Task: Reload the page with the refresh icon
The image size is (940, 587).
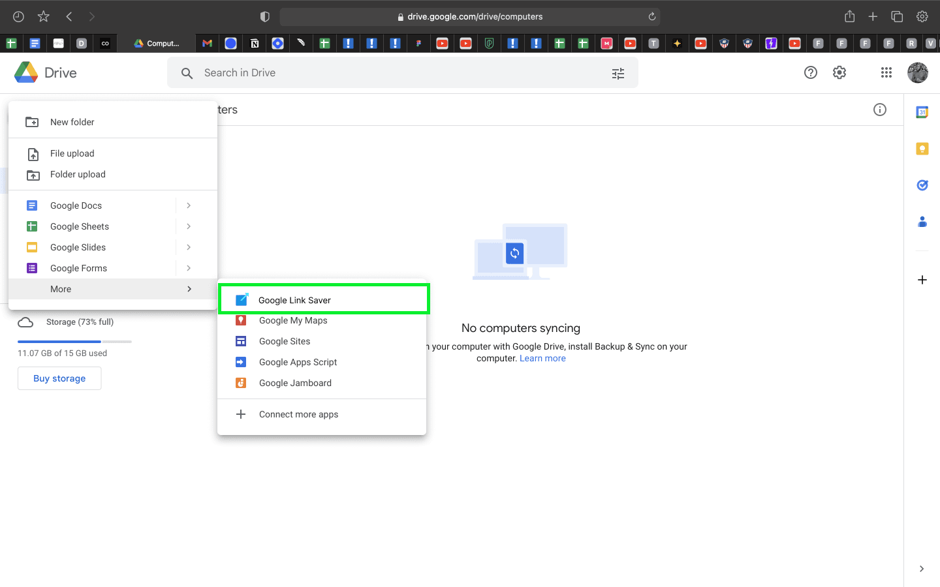Action: coord(651,17)
